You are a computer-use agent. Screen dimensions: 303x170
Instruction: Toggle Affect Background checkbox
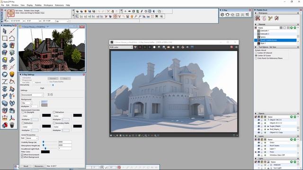click(22, 157)
